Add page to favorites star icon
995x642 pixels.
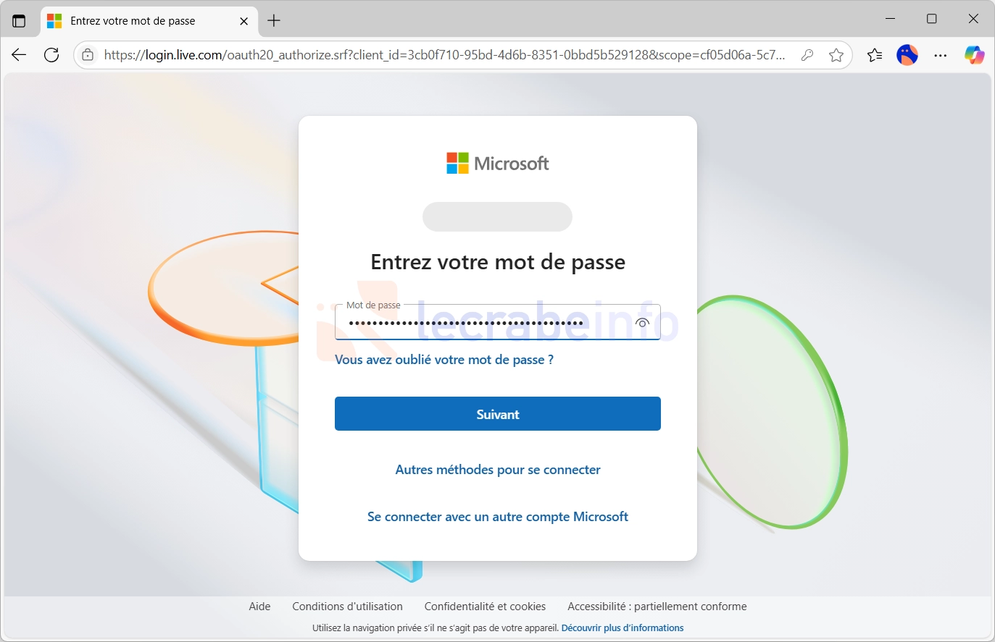[836, 55]
